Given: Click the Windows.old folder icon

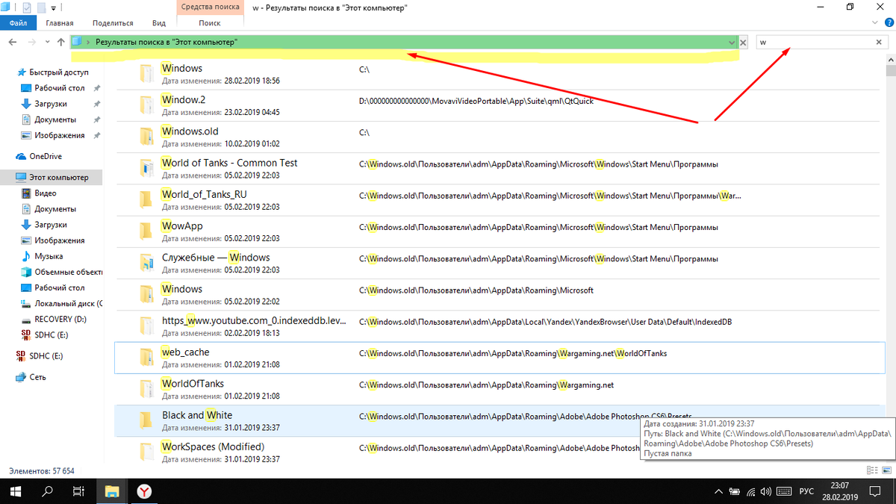Looking at the screenshot, I should click(x=146, y=137).
